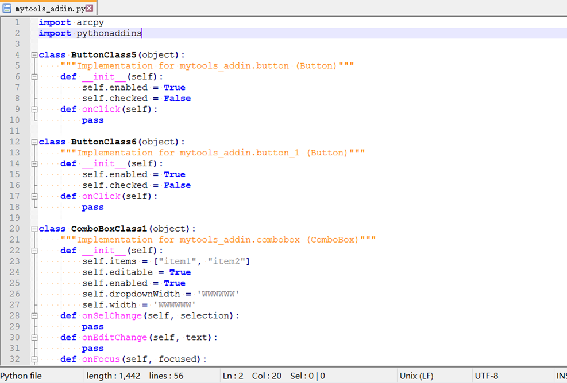Click the onEditChange method name
The image size is (567, 383).
[x=115, y=338]
